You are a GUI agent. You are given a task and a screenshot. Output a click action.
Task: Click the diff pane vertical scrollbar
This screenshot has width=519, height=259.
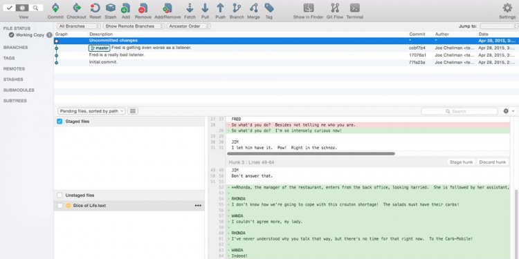tap(517, 224)
